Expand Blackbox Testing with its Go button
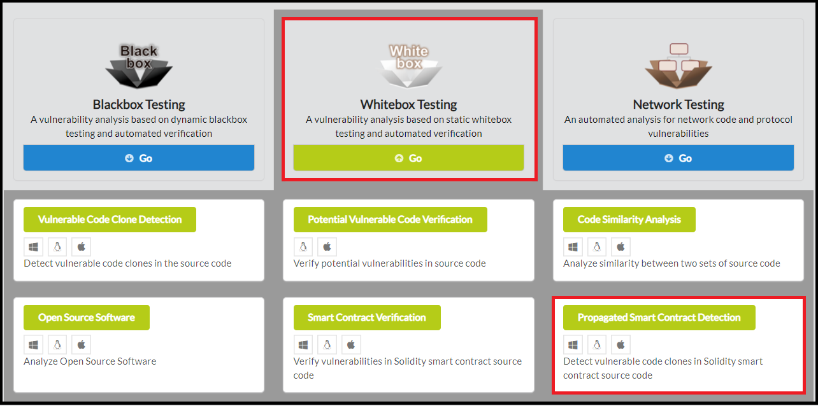818x406 pixels. point(139,158)
